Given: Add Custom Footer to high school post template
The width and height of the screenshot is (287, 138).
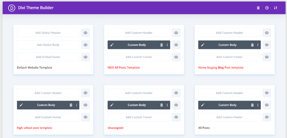Looking at the screenshot, I should coord(48,117).
